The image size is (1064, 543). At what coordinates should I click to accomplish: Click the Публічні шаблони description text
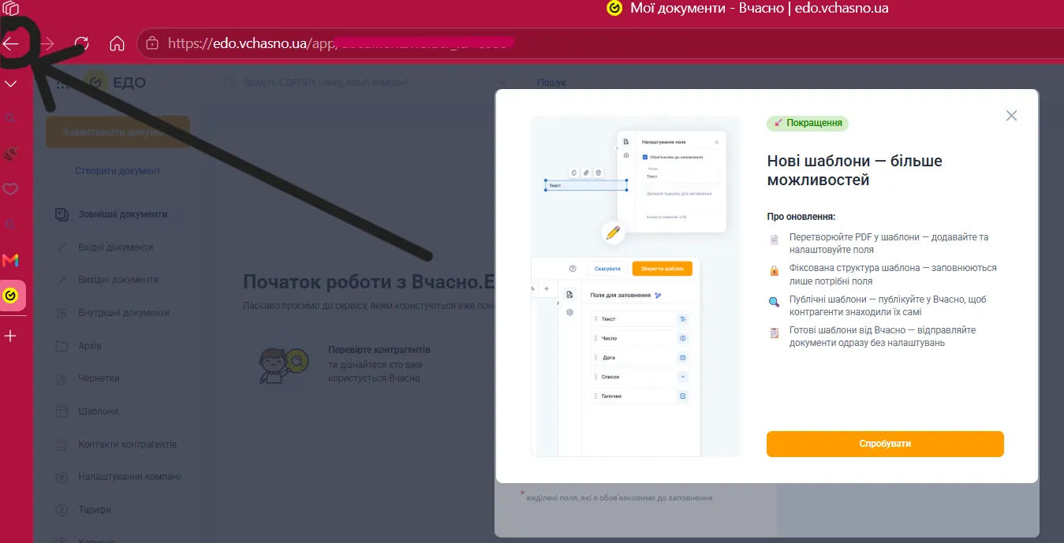pos(888,306)
